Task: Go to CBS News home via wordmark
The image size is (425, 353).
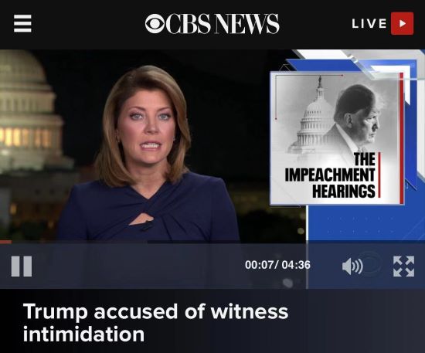Action: click(x=223, y=24)
